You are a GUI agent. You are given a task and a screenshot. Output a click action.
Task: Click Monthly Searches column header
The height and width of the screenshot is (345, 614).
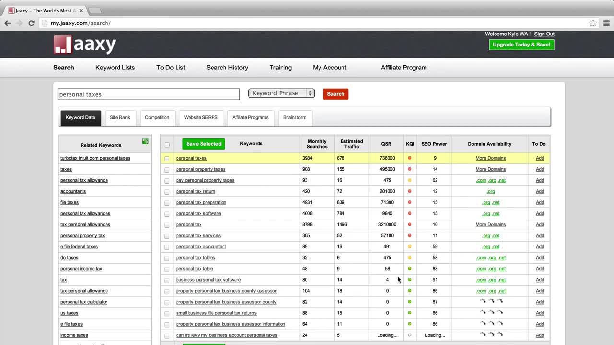(317, 144)
